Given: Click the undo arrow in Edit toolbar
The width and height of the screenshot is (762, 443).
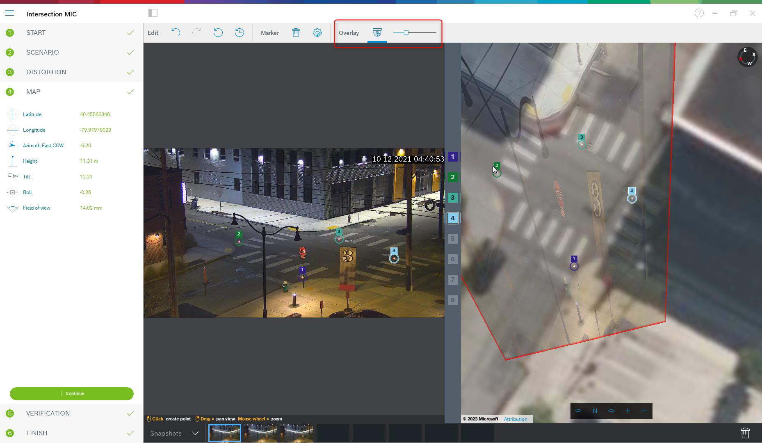Looking at the screenshot, I should [176, 33].
